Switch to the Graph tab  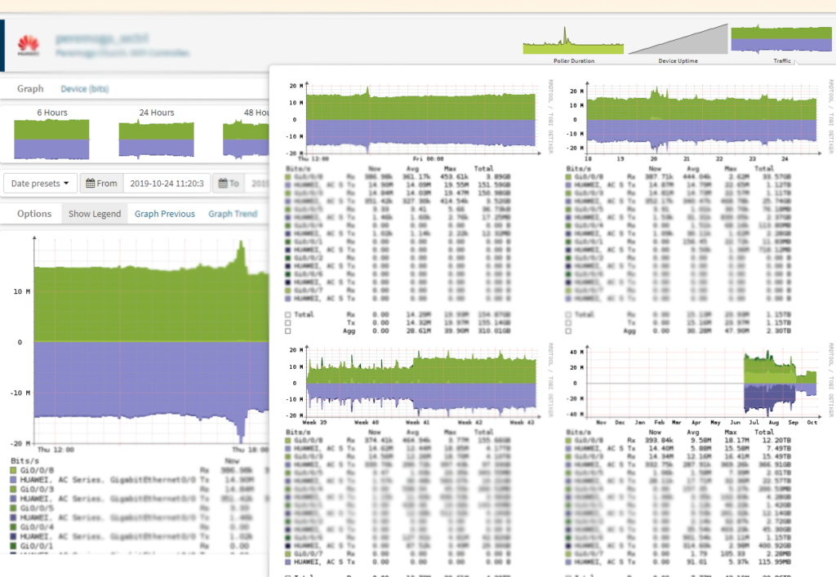[x=30, y=88]
